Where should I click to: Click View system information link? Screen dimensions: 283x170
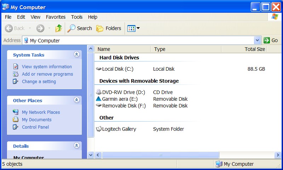(47, 66)
